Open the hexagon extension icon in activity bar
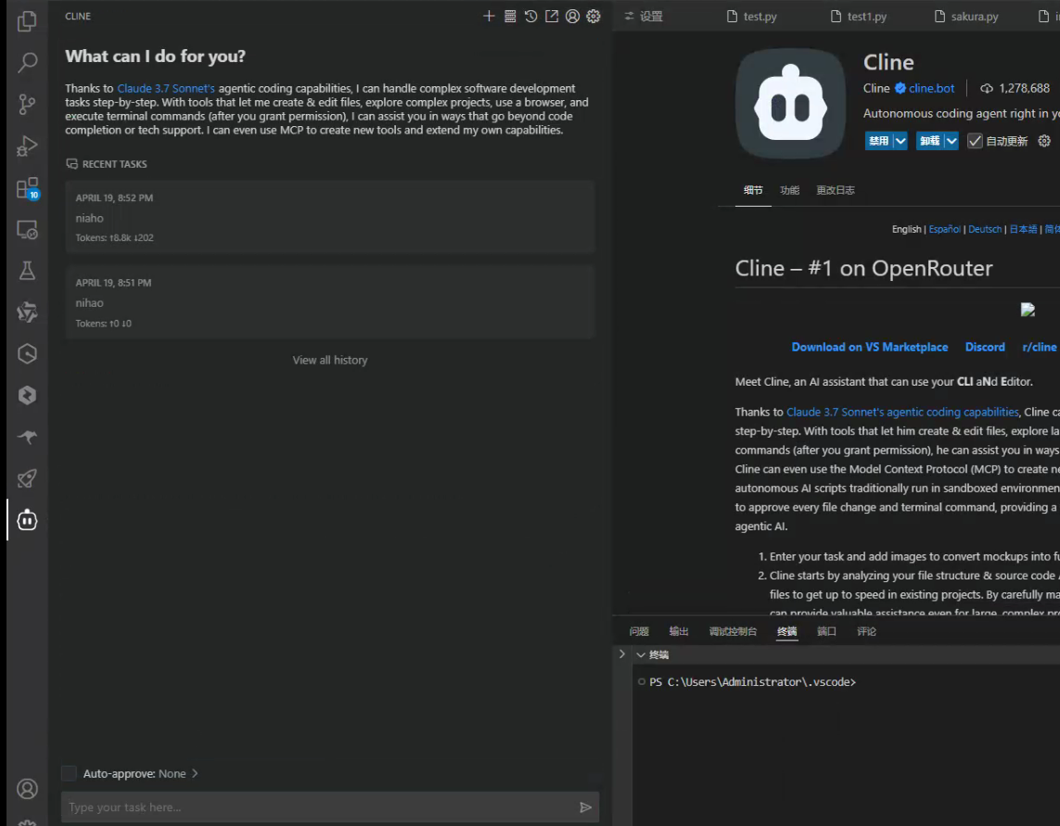Viewport: 1060px width, 826px height. click(27, 353)
